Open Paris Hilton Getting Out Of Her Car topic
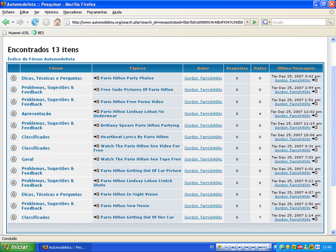The image size is (336, 252). click(x=137, y=217)
